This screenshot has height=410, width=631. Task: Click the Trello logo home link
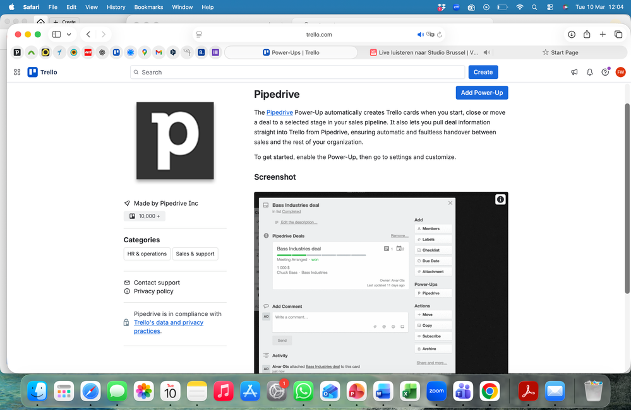(x=42, y=73)
